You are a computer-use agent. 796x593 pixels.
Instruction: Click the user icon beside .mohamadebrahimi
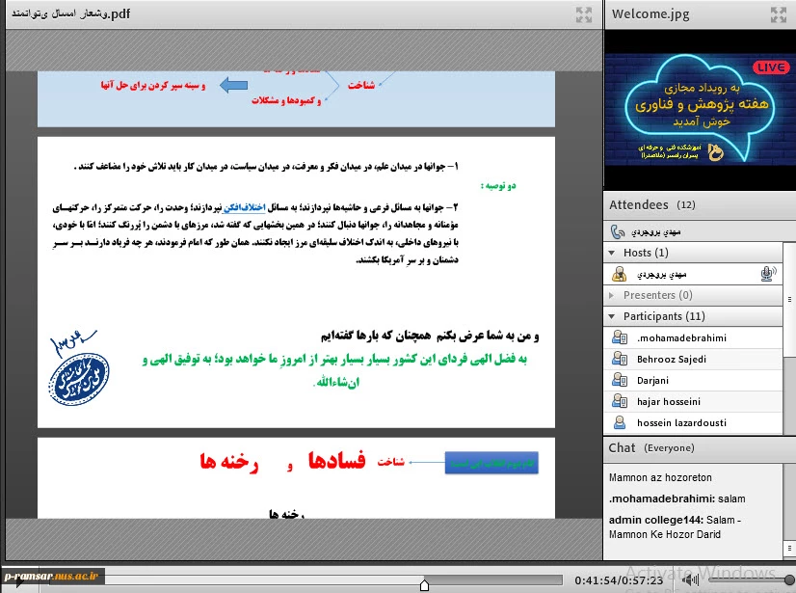click(x=620, y=337)
